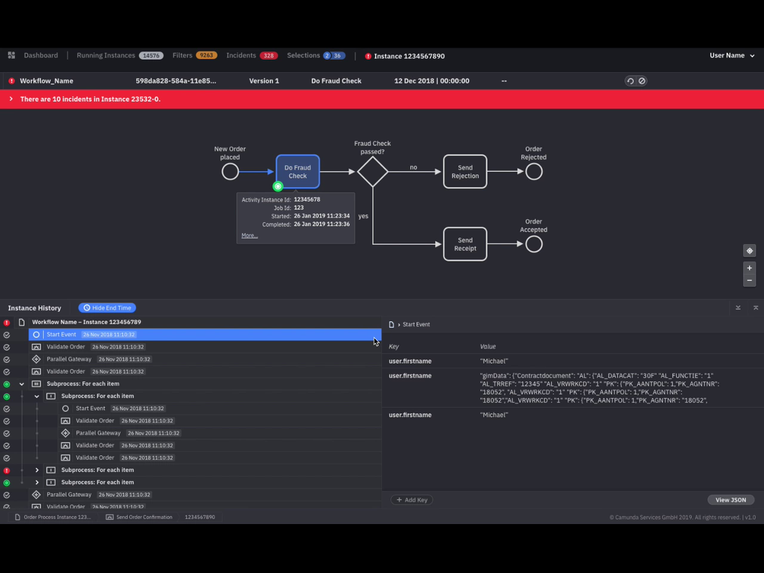Open the User Name dropdown

pyautogui.click(x=732, y=56)
